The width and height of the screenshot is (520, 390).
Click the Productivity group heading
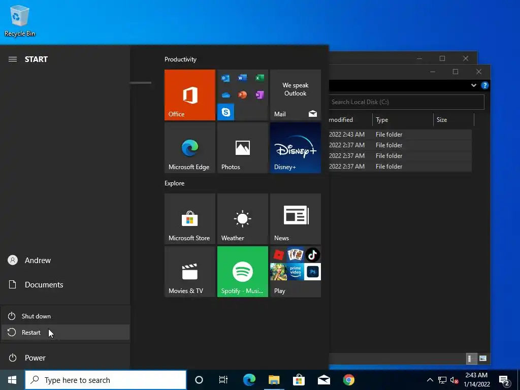pos(180,59)
